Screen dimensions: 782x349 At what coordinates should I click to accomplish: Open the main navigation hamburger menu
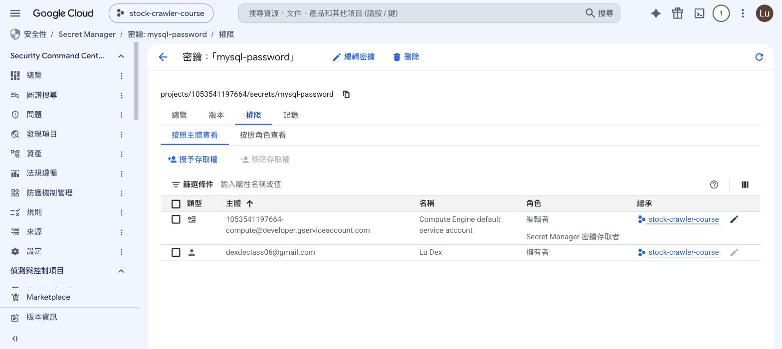click(x=15, y=13)
